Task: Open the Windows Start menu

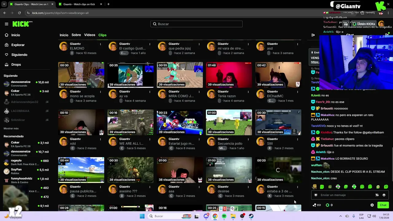Action: (x=142, y=216)
